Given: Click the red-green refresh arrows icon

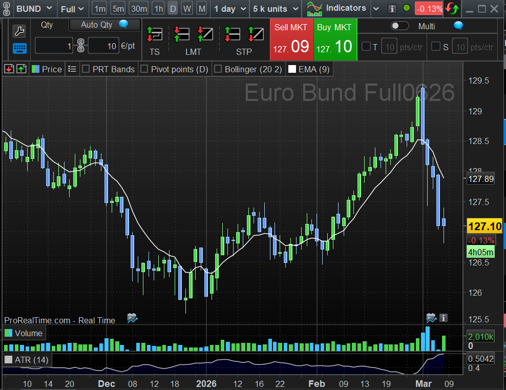Looking at the screenshot, I should coord(452,9).
